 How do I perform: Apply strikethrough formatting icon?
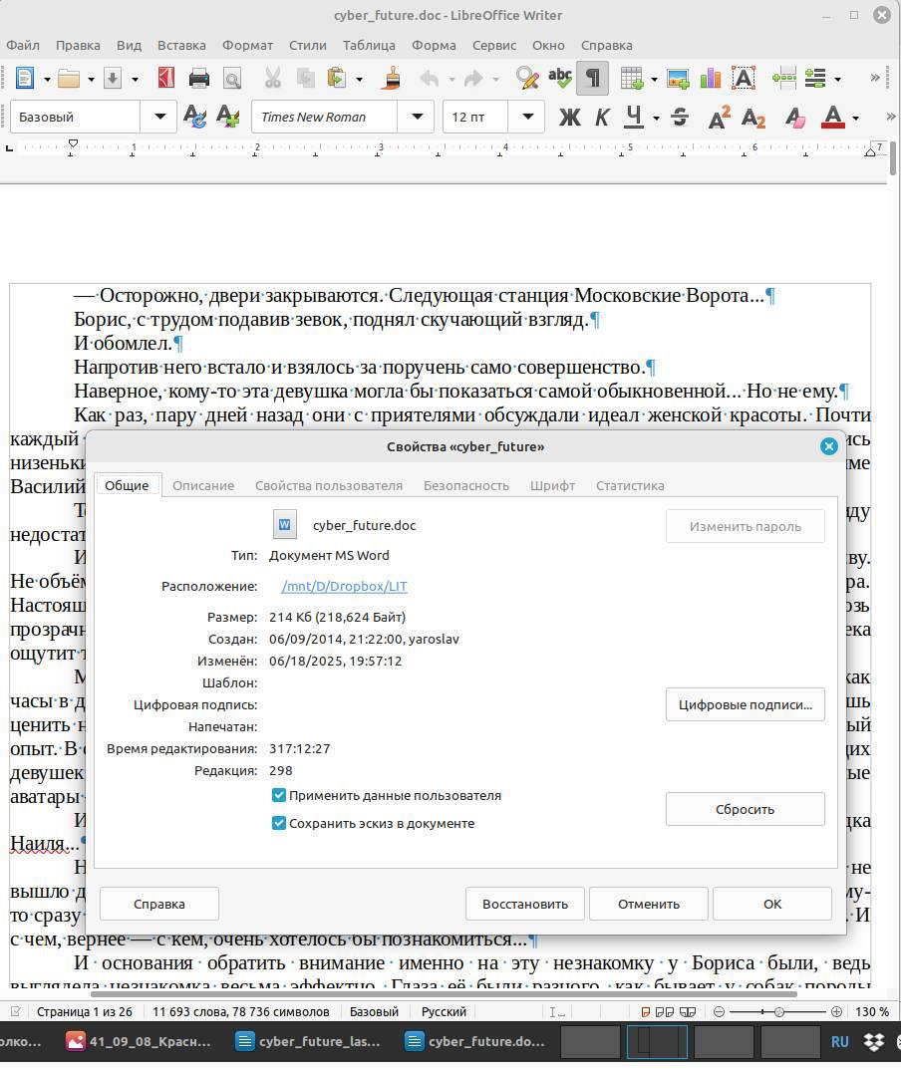[680, 118]
